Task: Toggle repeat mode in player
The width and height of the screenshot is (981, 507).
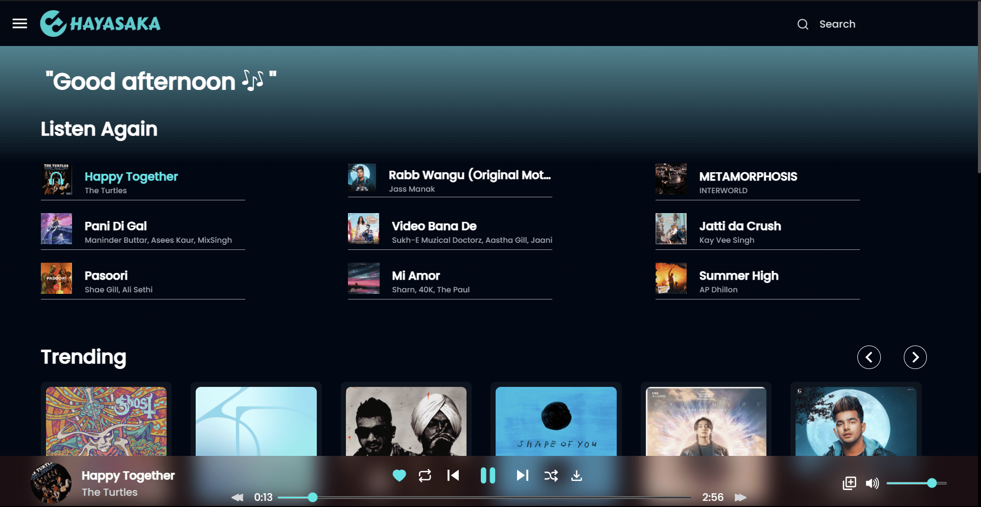Action: pos(425,476)
